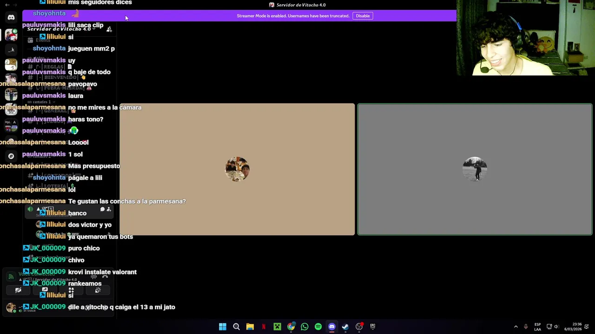The width and height of the screenshot is (595, 334).
Task: Click the streamer webcam overlay
Action: 526,38
